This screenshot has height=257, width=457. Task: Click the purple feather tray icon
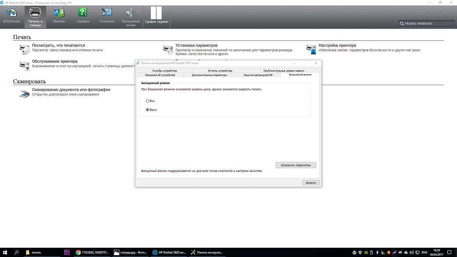tap(394, 252)
